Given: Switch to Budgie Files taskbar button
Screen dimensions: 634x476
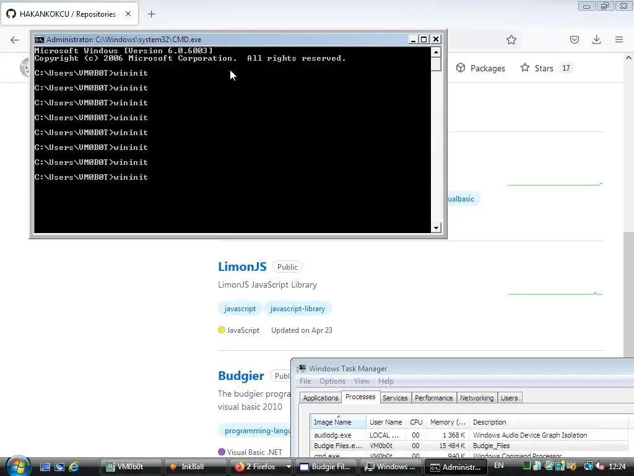Looking at the screenshot, I should pyautogui.click(x=326, y=467).
